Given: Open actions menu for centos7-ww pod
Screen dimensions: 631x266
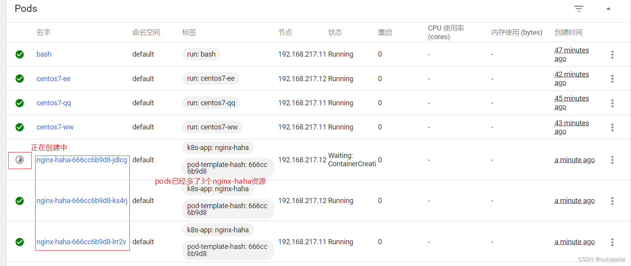Looking at the screenshot, I should tap(612, 127).
